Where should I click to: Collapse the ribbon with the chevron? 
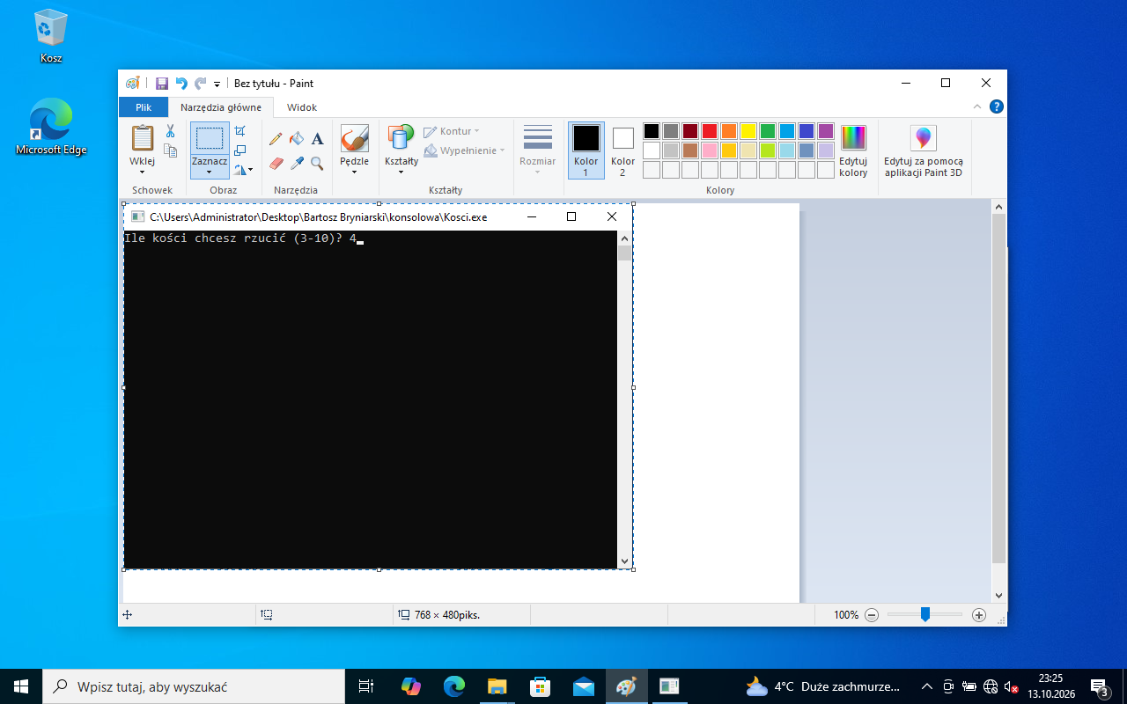(978, 107)
